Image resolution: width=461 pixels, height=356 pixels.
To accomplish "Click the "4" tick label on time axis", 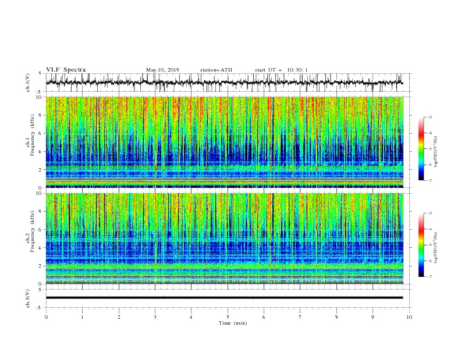I will tap(191, 317).
